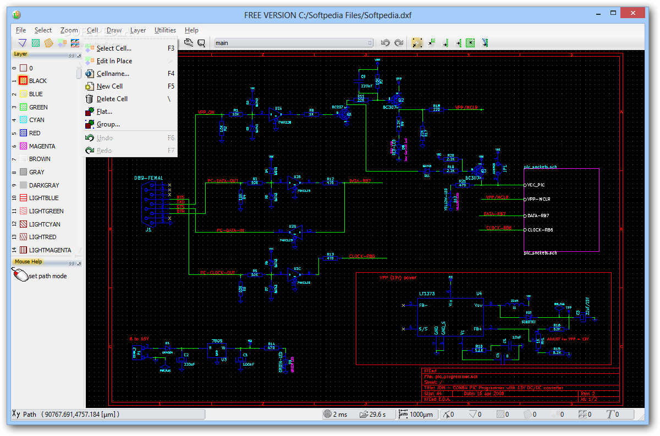Open the Draw menu
The width and height of the screenshot is (660, 436).
click(x=114, y=30)
